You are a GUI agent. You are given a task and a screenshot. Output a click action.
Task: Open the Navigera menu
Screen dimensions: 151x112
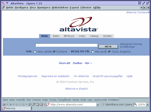pos(44,8)
